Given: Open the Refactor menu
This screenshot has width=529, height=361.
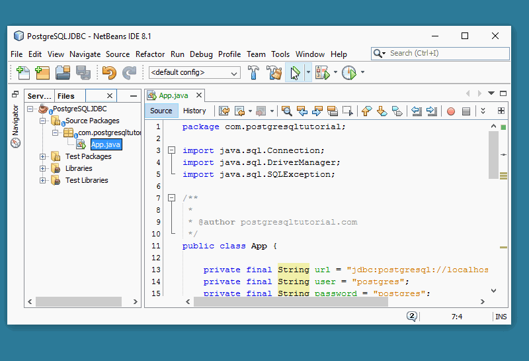Looking at the screenshot, I should coord(150,54).
